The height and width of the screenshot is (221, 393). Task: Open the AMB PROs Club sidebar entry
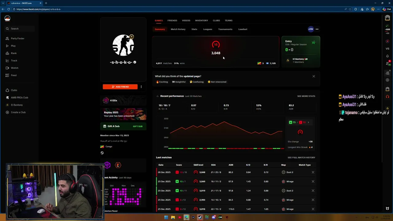[x=17, y=97]
